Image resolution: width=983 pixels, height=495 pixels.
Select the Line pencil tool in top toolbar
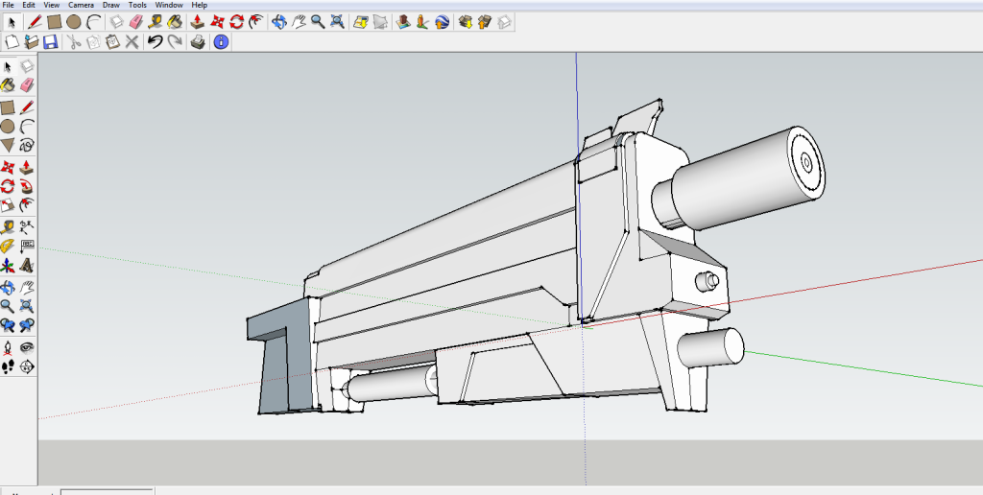34,21
